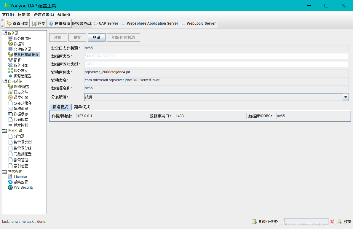This screenshot has height=229, width=353.
Task: Open 使用帮助 help icon in toolbar
Action: [51, 23]
